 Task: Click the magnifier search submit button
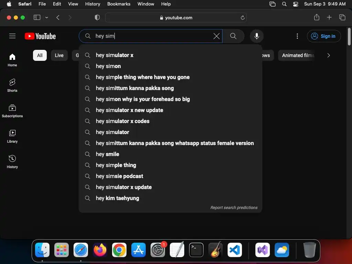233,36
